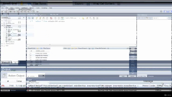
Task: Open the Scripting menu
Action: pyautogui.click(x=44, y=8)
